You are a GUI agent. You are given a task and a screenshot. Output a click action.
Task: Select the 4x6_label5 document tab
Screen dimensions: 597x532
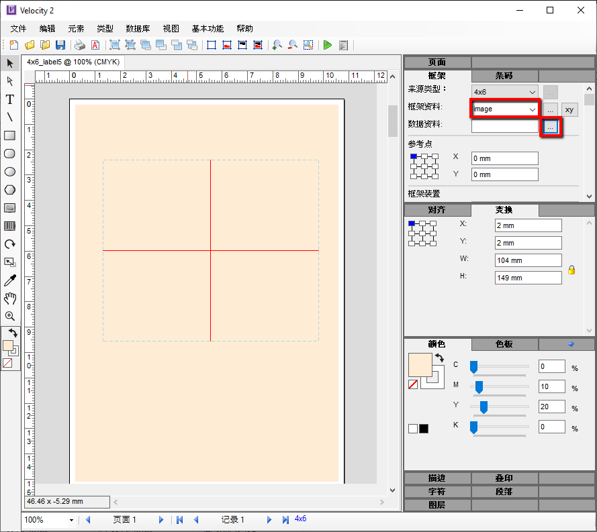tap(73, 62)
